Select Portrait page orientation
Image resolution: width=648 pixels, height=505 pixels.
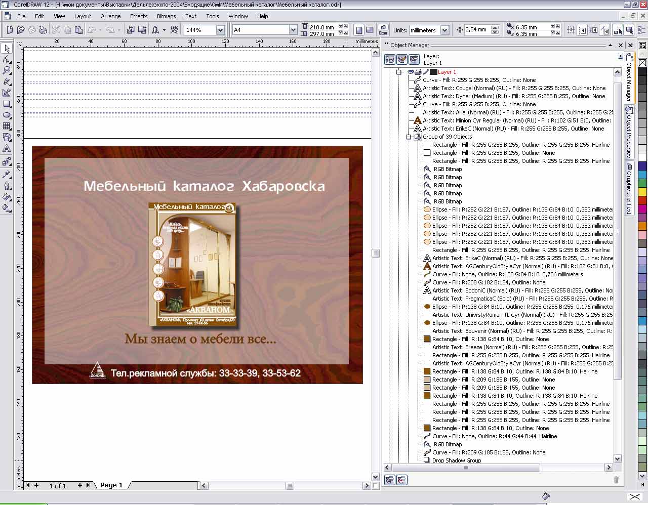tap(359, 30)
